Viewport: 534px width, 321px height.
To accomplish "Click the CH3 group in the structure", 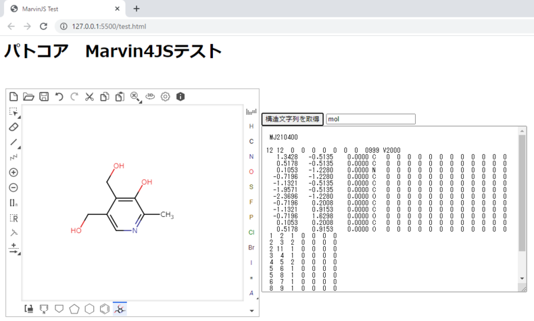I will click(167, 215).
